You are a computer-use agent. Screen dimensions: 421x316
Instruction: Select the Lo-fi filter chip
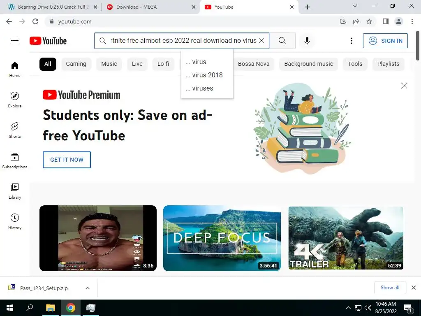(163, 64)
